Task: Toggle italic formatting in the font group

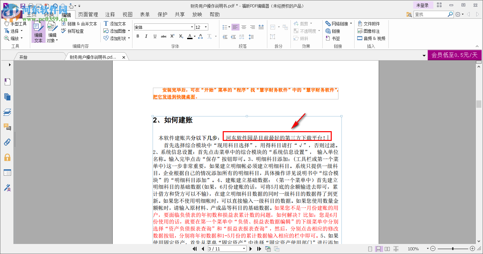Action: tap(146, 36)
